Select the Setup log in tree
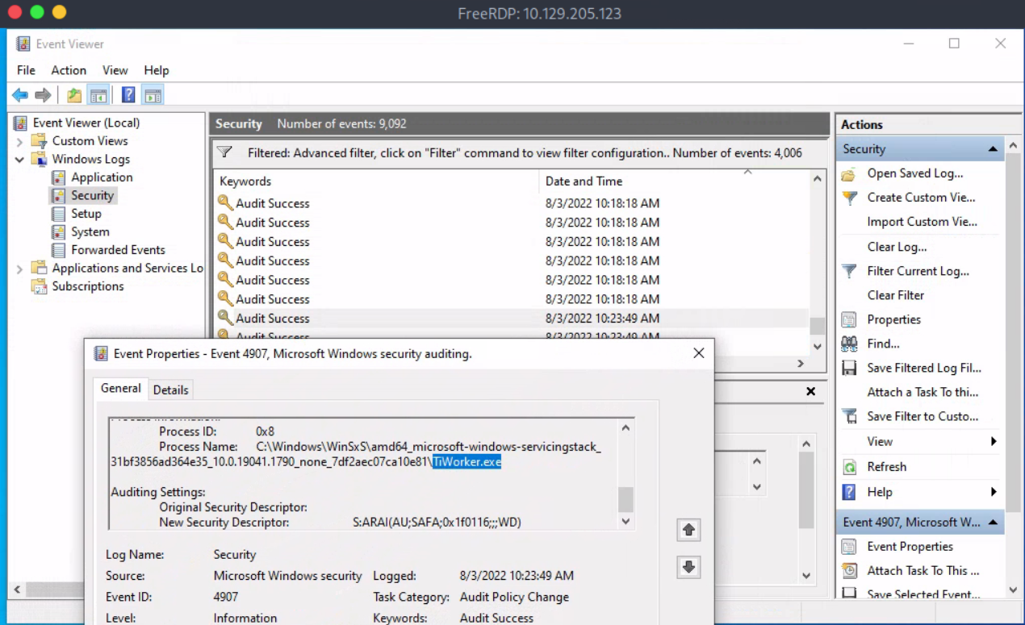 [x=86, y=214]
